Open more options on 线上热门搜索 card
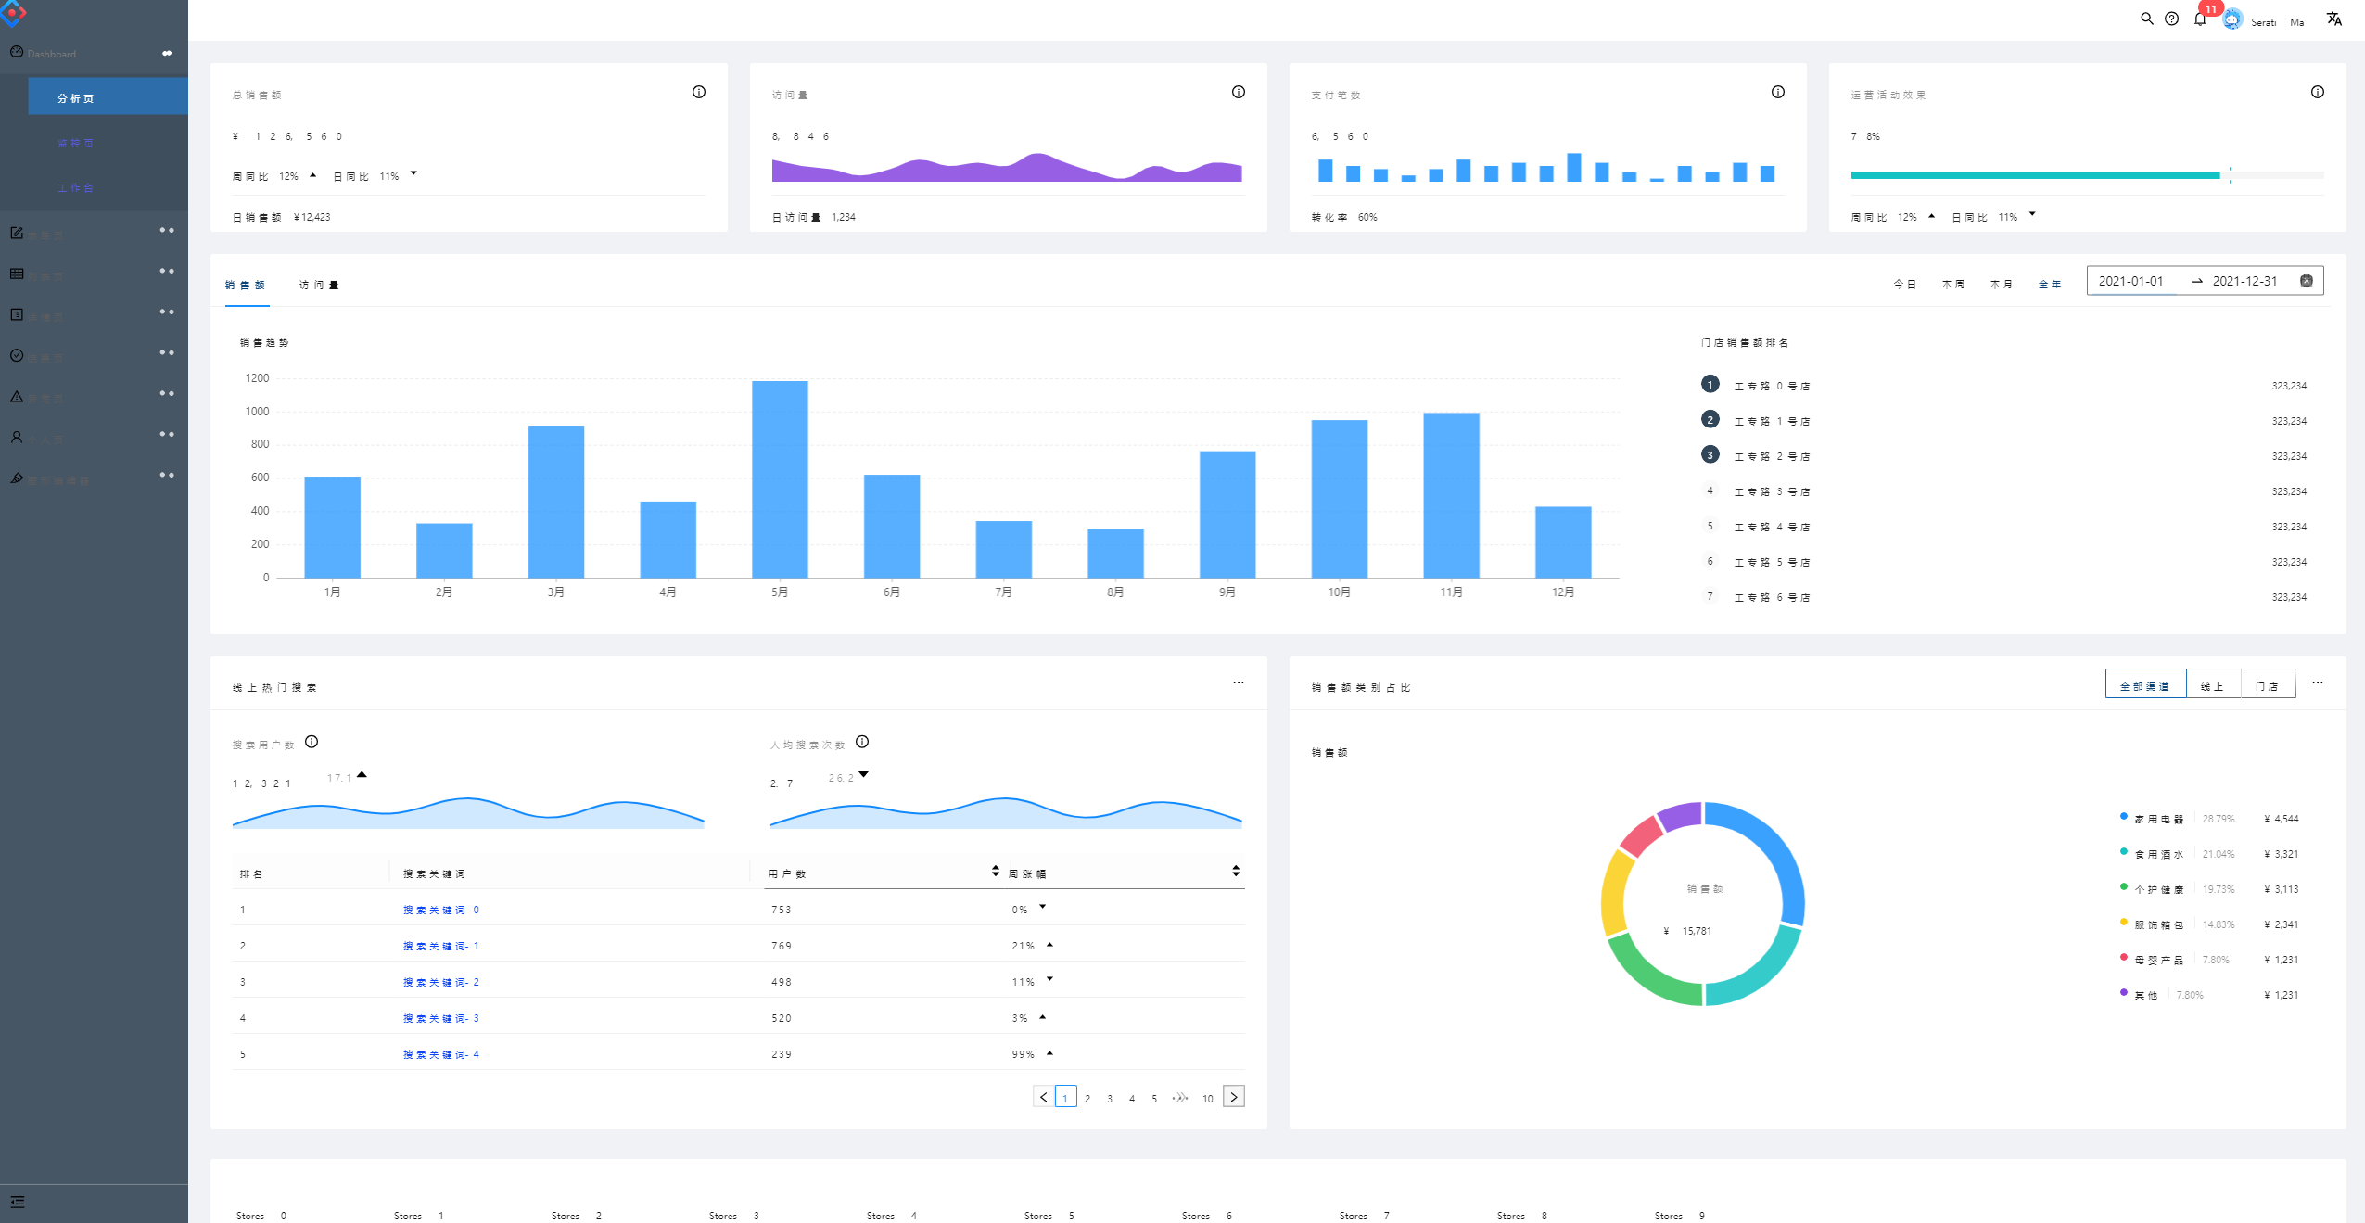Screen dimensions: 2365x1223 coord(1238,683)
